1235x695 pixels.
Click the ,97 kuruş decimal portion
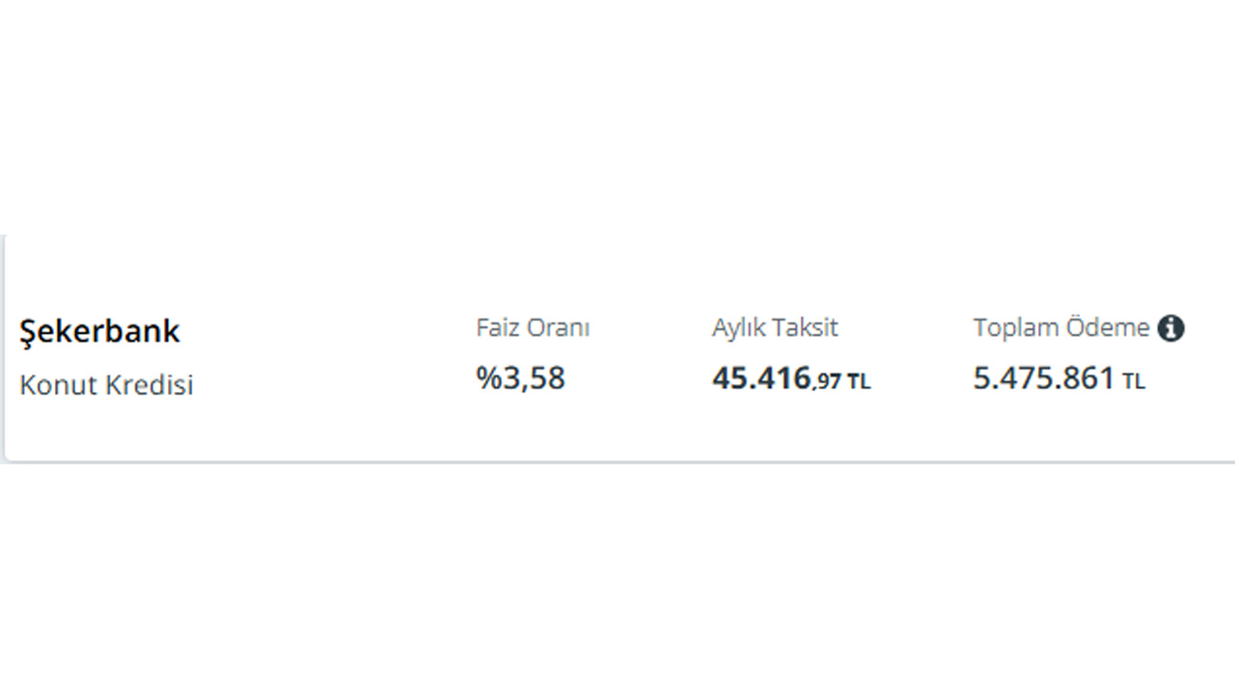click(827, 382)
